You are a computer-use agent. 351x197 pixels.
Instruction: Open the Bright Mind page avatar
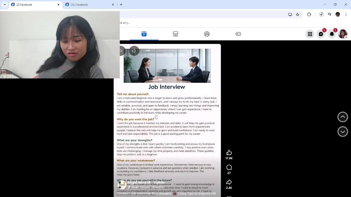(122, 185)
